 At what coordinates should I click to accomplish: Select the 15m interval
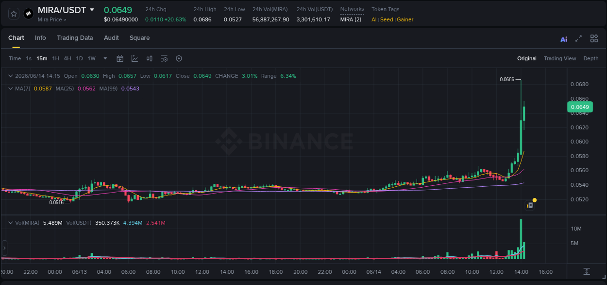pyautogui.click(x=42, y=58)
